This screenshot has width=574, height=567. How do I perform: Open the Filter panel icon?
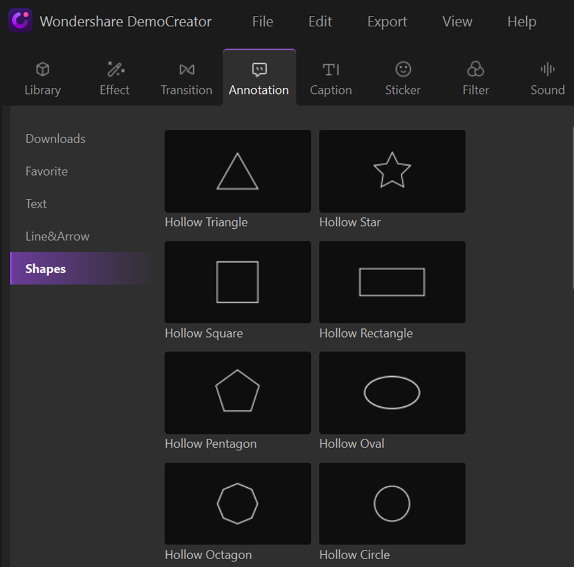tap(475, 69)
